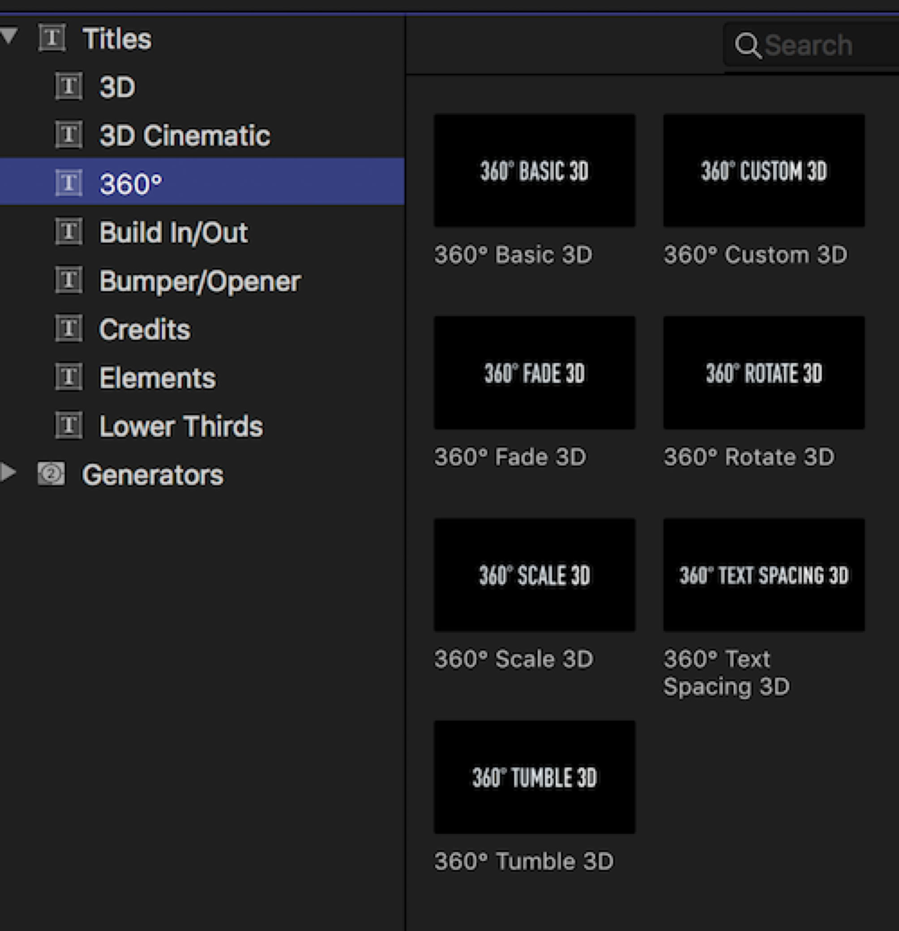
Task: Select the 360° titles category
Action: pos(131,184)
